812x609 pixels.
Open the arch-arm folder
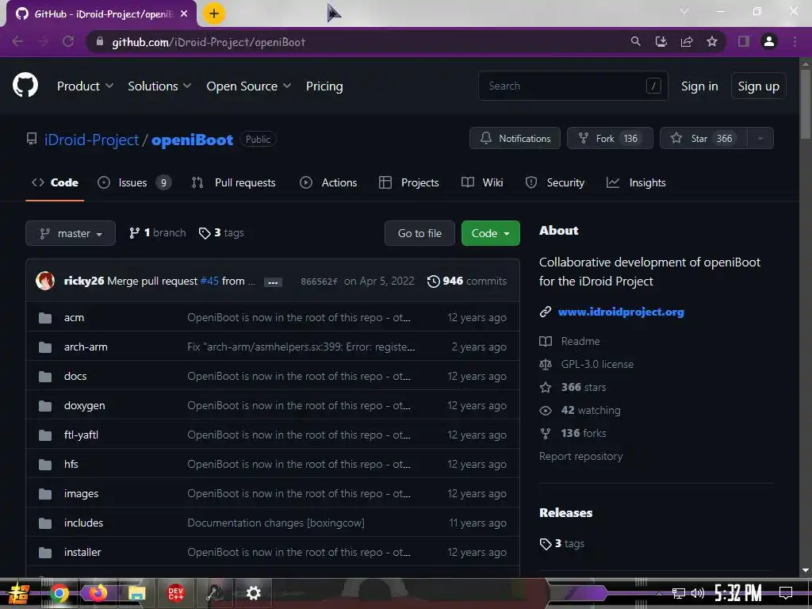(x=86, y=347)
